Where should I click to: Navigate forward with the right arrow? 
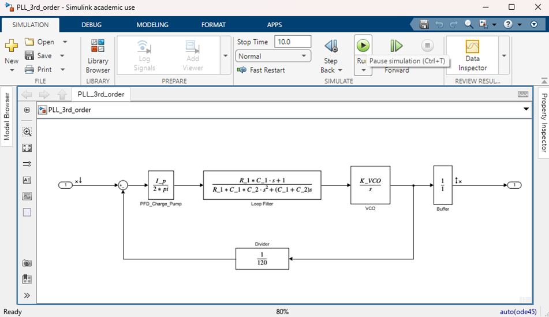pos(44,94)
